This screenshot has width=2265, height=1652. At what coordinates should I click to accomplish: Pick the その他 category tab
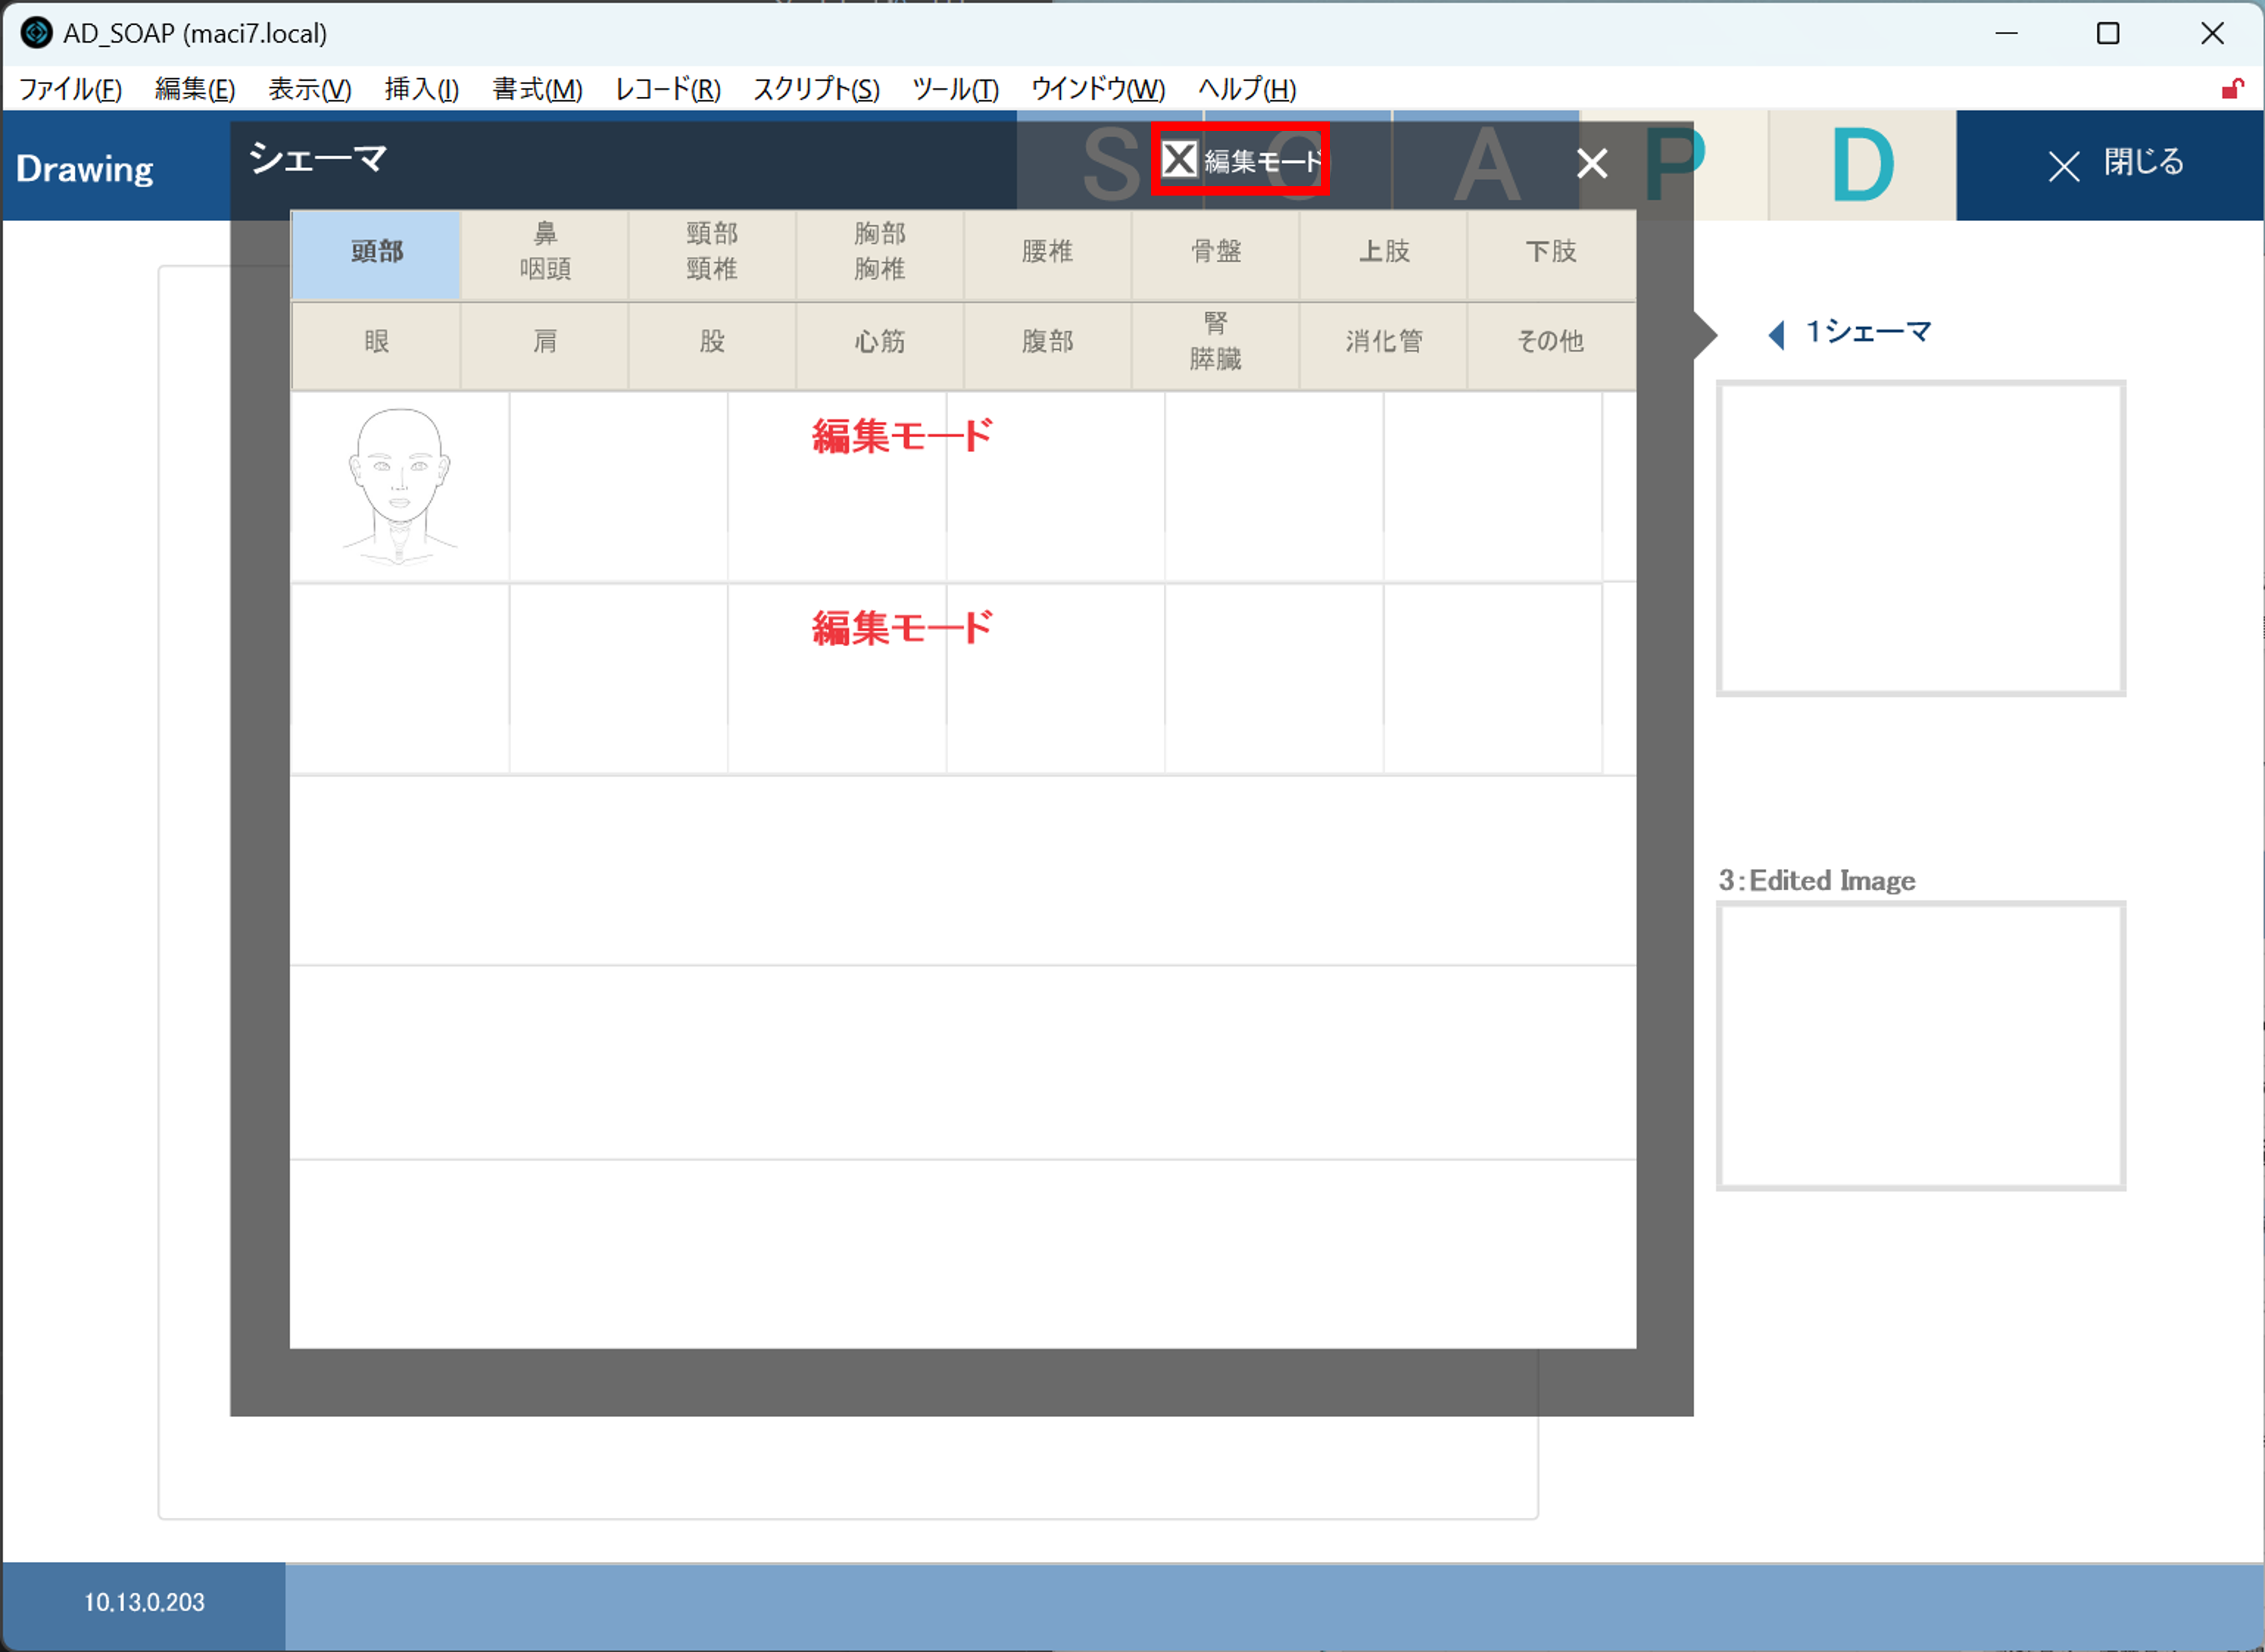point(1550,342)
